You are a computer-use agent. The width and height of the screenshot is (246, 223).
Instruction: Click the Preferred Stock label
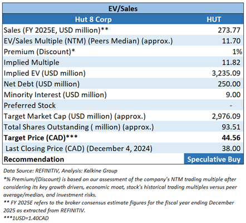[29, 105]
